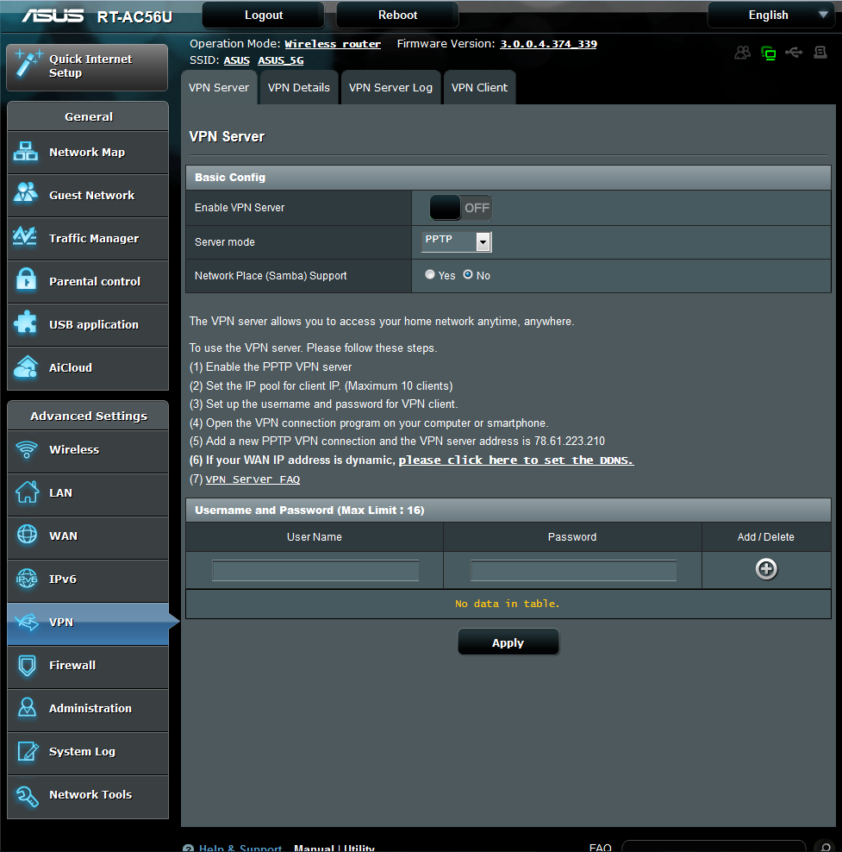Focus the Password input field
842x852 pixels.
573,571
